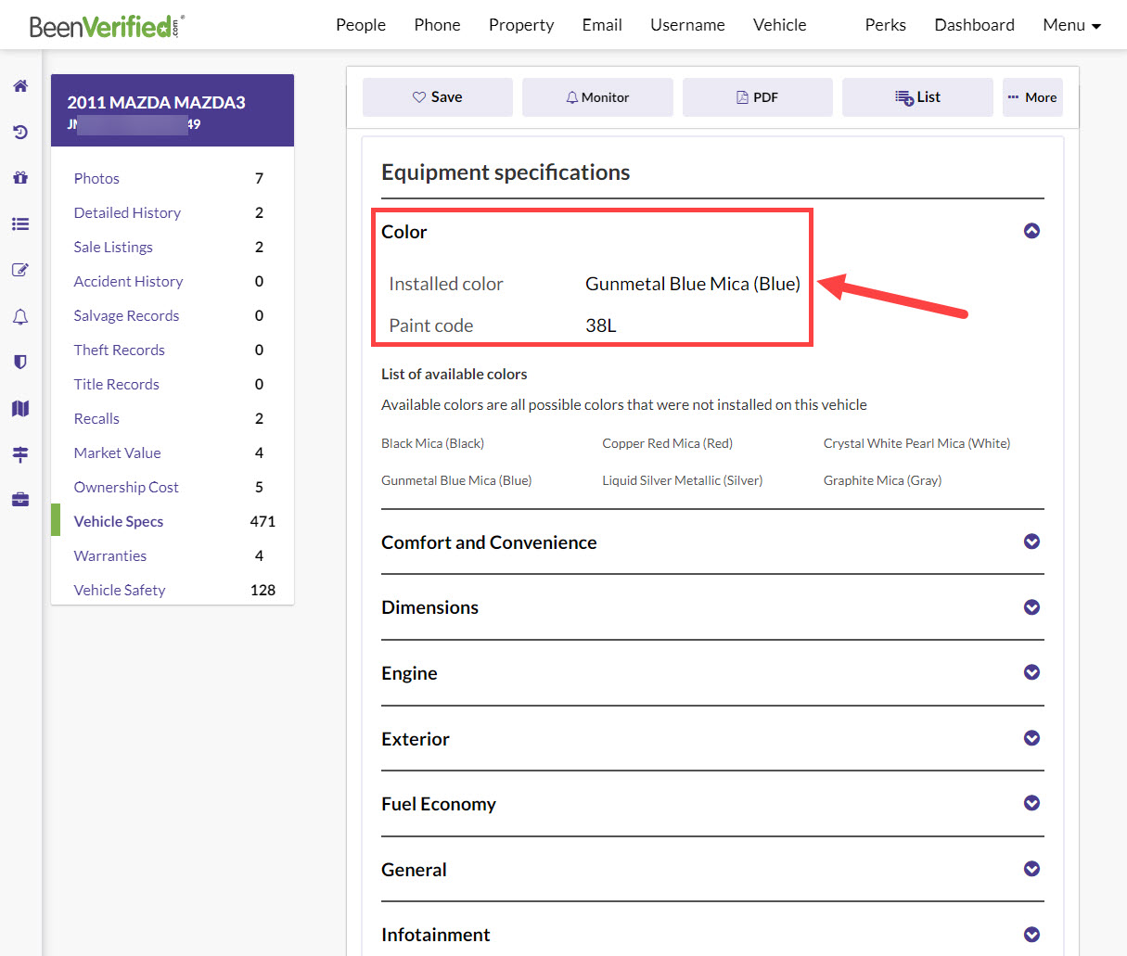Viewport: 1127px width, 956px height.
Task: Click 'Graphite Mica (Gray)' available color
Action: click(x=882, y=480)
